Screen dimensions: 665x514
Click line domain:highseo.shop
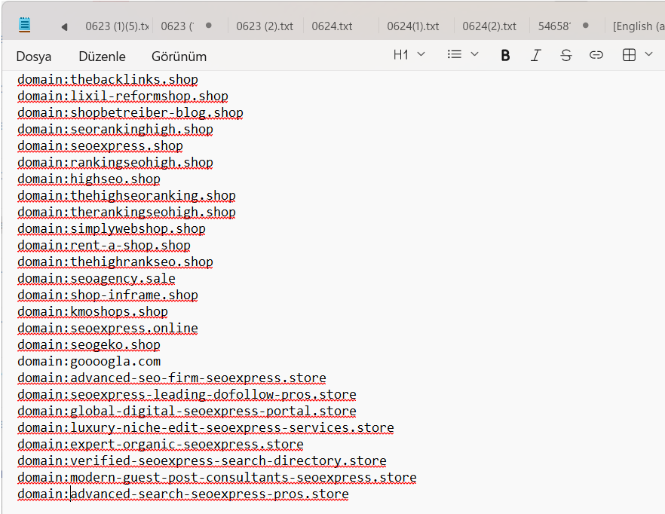tap(89, 179)
